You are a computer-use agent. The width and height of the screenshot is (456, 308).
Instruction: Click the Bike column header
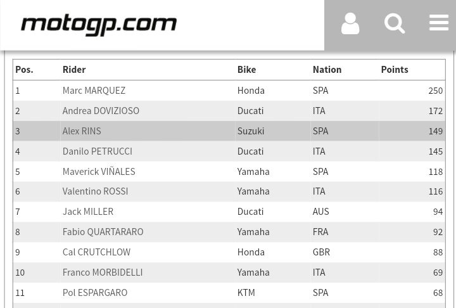(246, 70)
